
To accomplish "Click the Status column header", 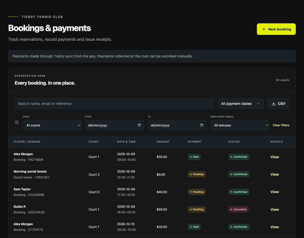I will coord(234,142).
